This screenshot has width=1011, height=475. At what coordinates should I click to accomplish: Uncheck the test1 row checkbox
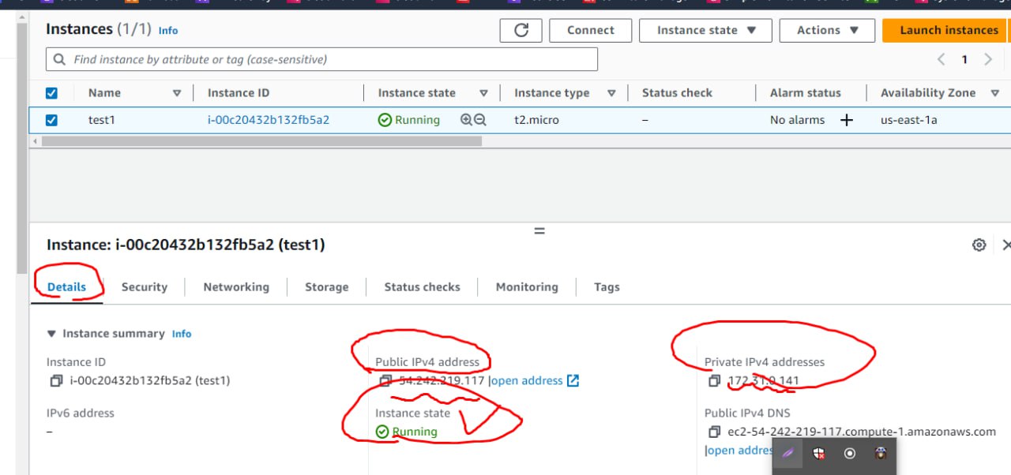tap(51, 120)
